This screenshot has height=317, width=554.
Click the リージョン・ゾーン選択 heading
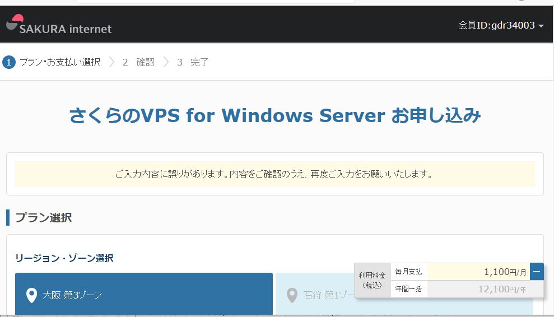pos(64,258)
